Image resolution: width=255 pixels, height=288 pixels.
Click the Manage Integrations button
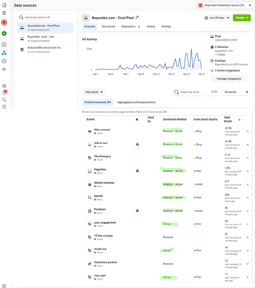(229, 79)
